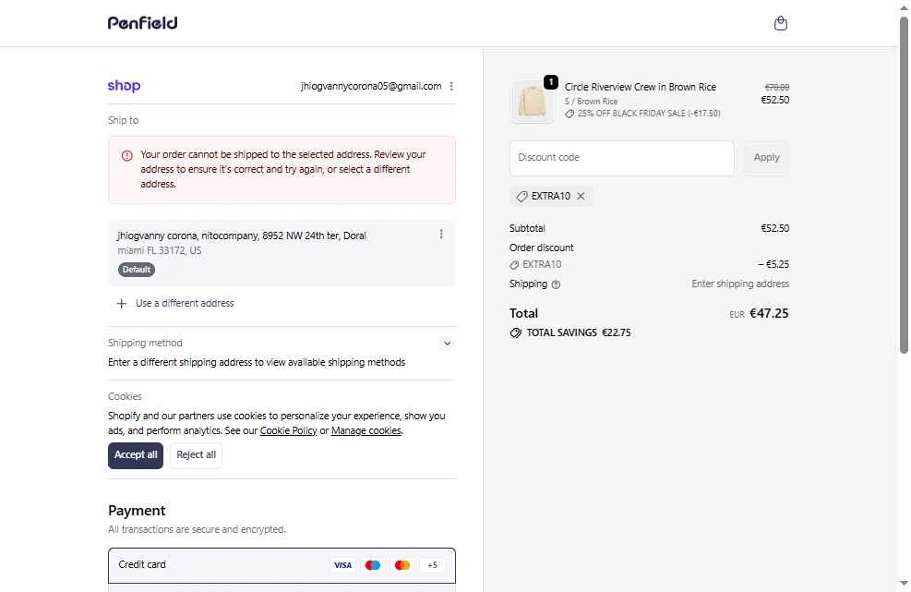
Task: Open account options menu beside the email
Action: 451,86
